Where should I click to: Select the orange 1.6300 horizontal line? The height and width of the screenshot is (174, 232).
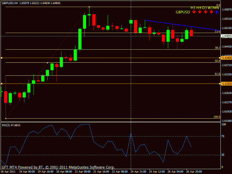[110, 84]
